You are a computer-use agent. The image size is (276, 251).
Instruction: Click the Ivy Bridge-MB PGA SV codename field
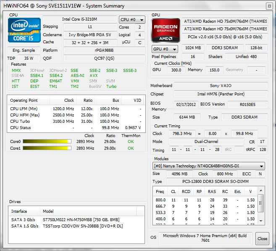90,35
